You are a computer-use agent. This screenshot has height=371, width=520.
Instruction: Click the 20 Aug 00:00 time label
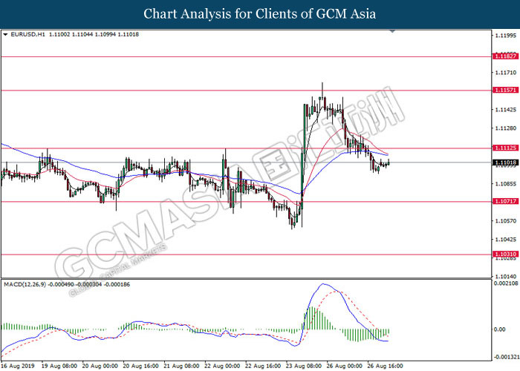(x=100, y=366)
